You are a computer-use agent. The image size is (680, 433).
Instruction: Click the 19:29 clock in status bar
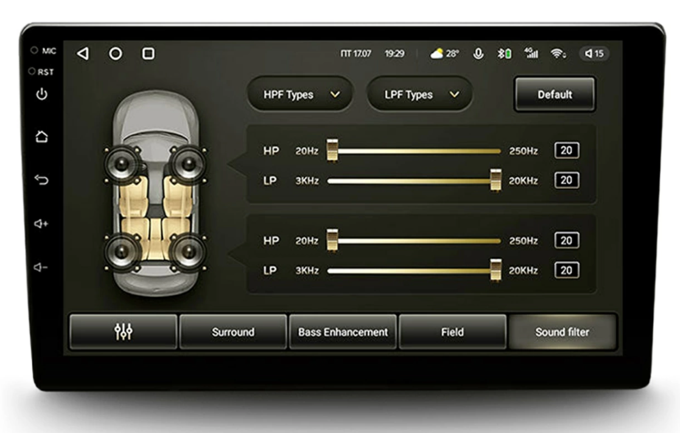click(x=394, y=54)
